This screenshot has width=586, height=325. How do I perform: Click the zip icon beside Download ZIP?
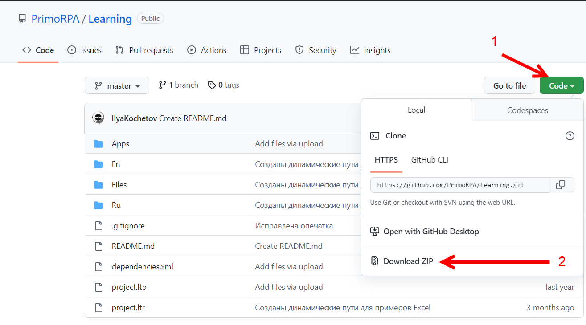coord(375,261)
